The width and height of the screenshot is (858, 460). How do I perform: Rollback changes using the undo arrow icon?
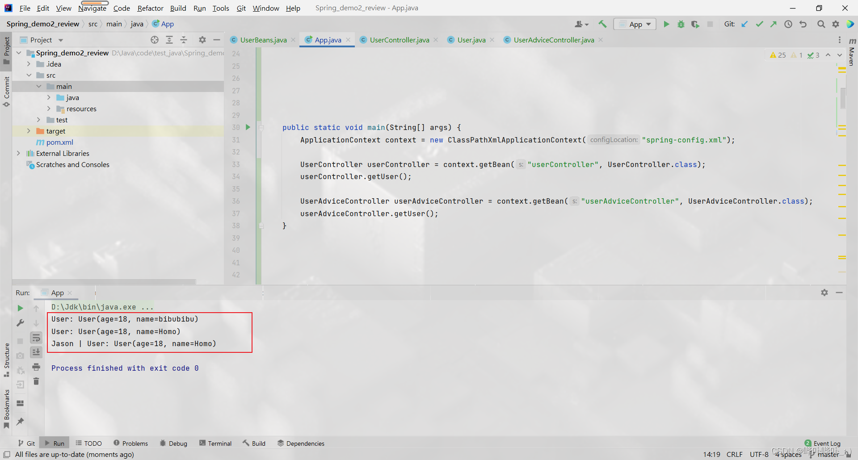tap(803, 24)
